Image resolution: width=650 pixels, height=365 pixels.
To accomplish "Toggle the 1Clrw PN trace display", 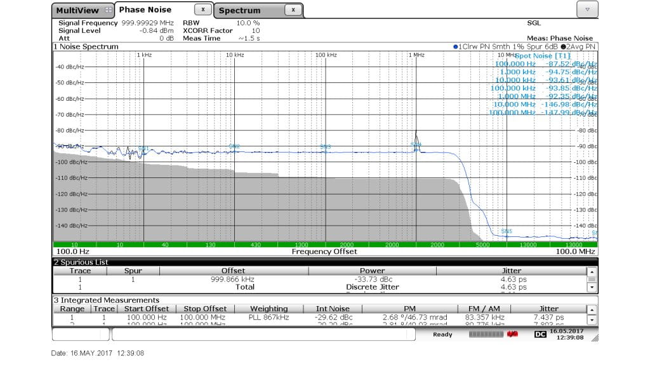I will [x=473, y=47].
